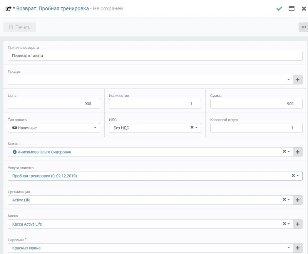
Task: Clear the НДС field value
Action: [x=192, y=128]
